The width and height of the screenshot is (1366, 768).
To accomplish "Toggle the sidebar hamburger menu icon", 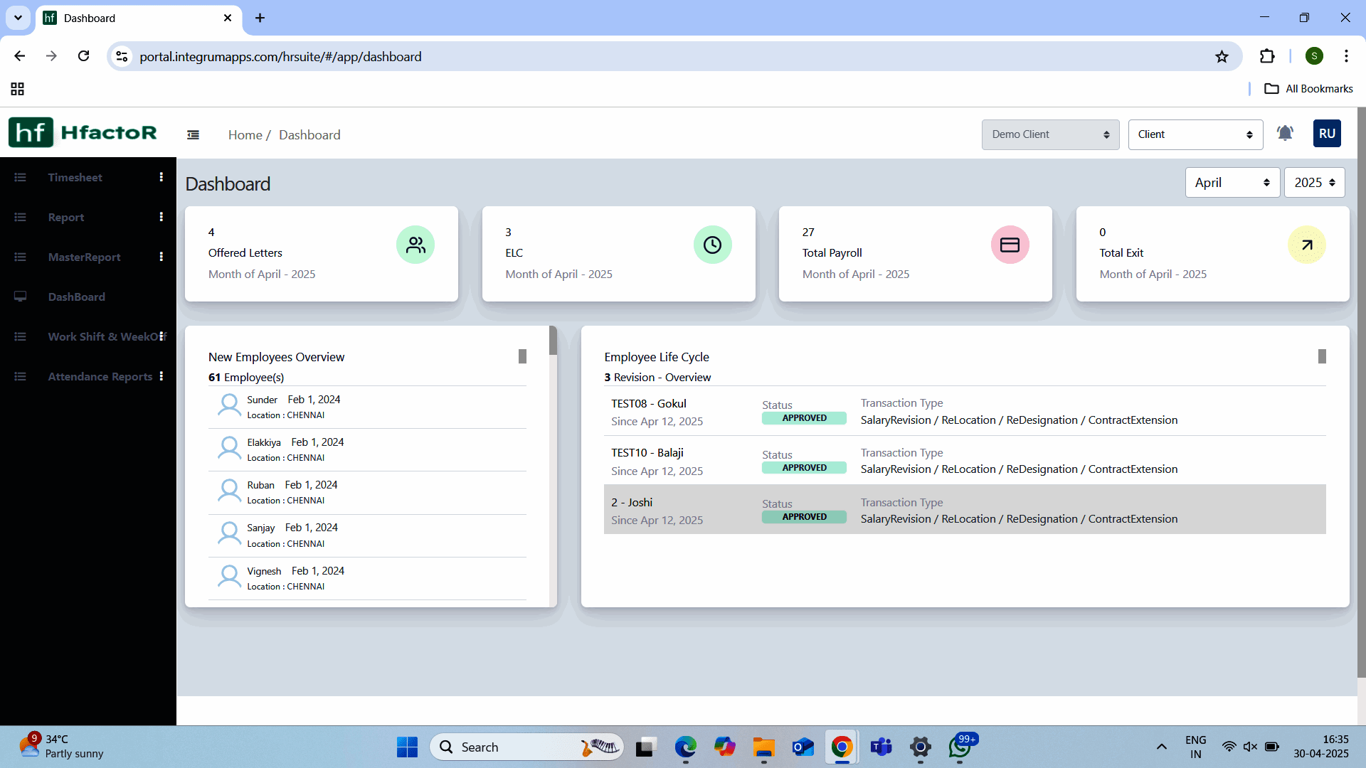I will (x=193, y=135).
